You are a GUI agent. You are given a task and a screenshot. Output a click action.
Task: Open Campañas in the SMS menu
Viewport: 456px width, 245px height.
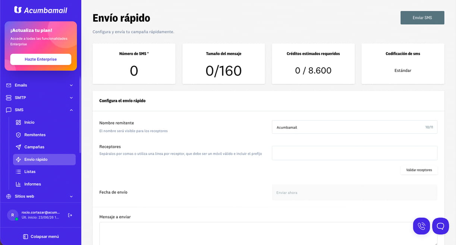(x=44, y=147)
